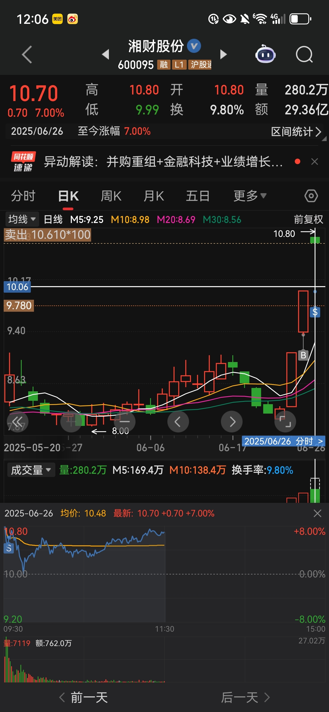Screen dimensions: 329x712
Task: Tap the eye comfort status icon
Action: 229,19
